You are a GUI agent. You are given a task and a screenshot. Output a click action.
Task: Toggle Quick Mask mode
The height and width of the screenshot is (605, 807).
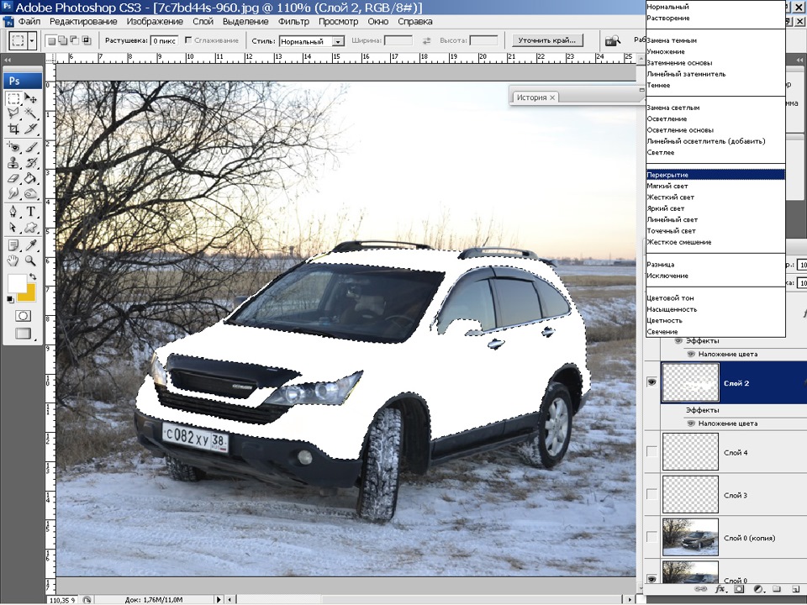[23, 316]
